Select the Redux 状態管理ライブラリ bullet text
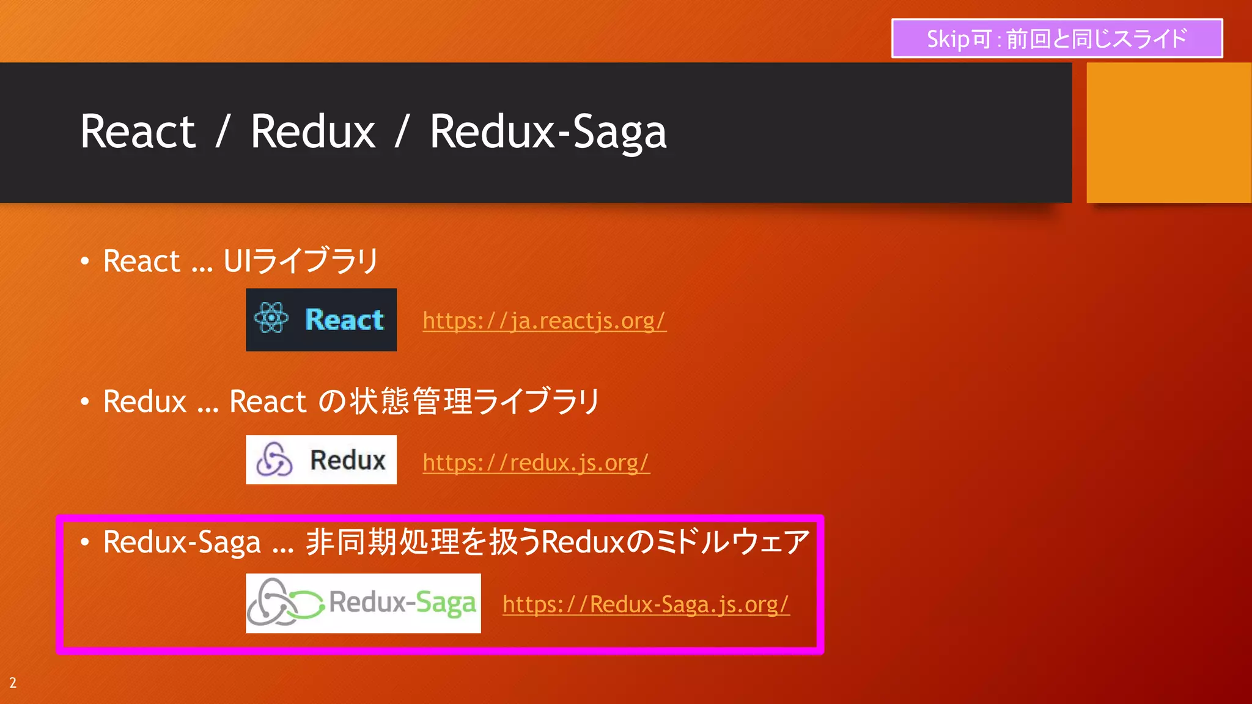Image resolution: width=1252 pixels, height=704 pixels. [352, 402]
